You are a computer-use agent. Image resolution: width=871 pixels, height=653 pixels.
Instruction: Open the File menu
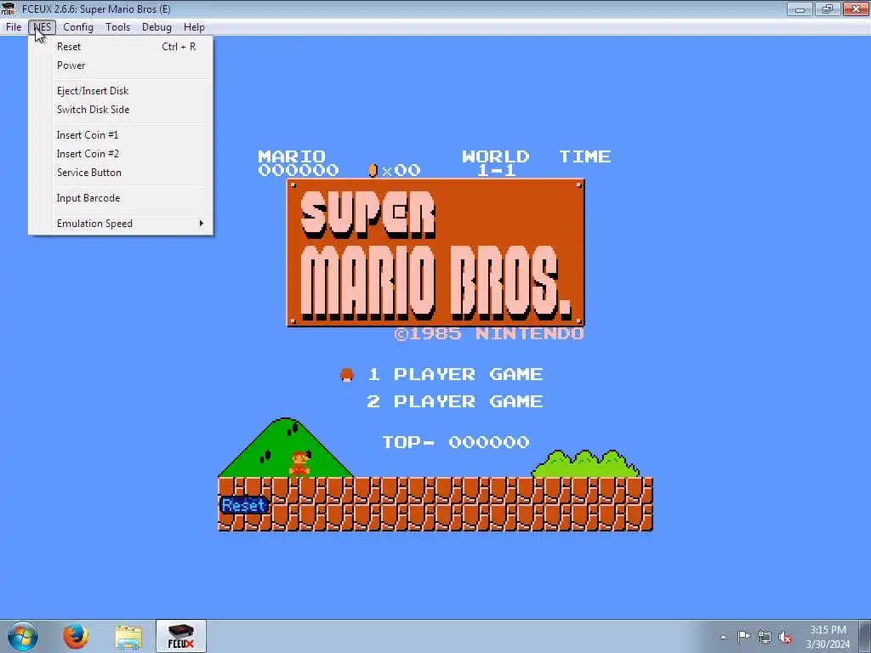14,26
